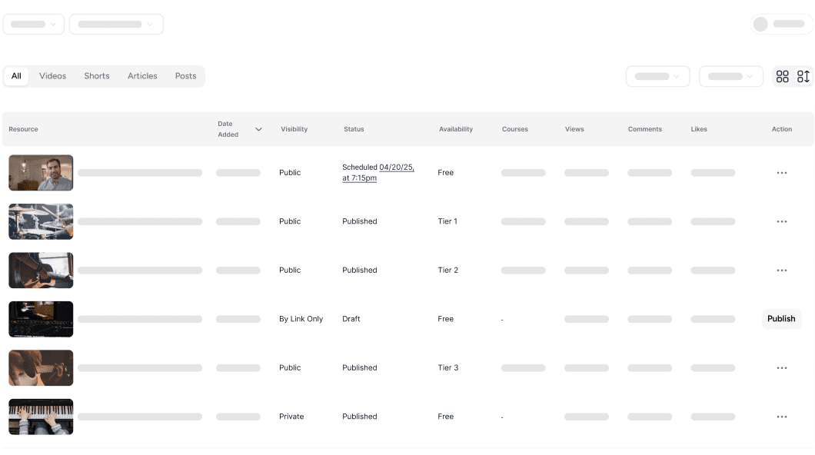Open the second filter dropdown at top left
Screen dimensions: 815x455
point(116,24)
